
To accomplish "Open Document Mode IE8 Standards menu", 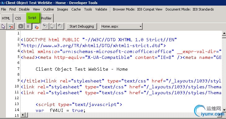I will pos(189,9).
